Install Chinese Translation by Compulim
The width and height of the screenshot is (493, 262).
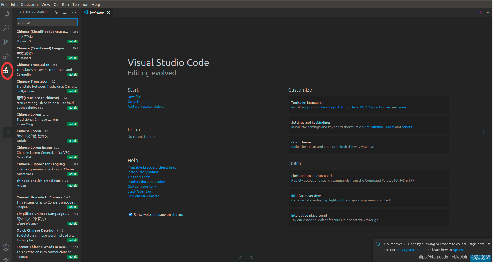[73, 75]
